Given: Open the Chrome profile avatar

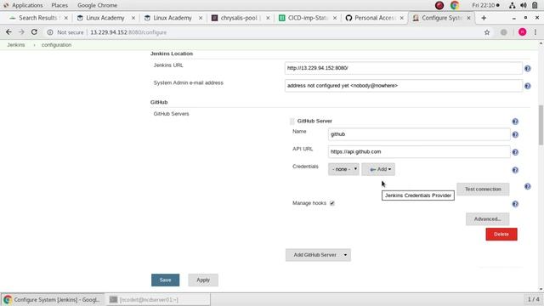Looking at the screenshot, I should click(522, 32).
